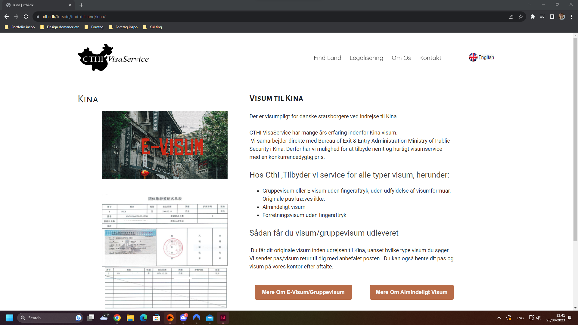Go back to the previous page
The width and height of the screenshot is (578, 325).
(7, 17)
